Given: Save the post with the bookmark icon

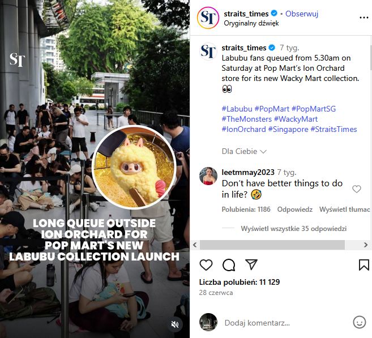Looking at the screenshot, I should tap(364, 265).
